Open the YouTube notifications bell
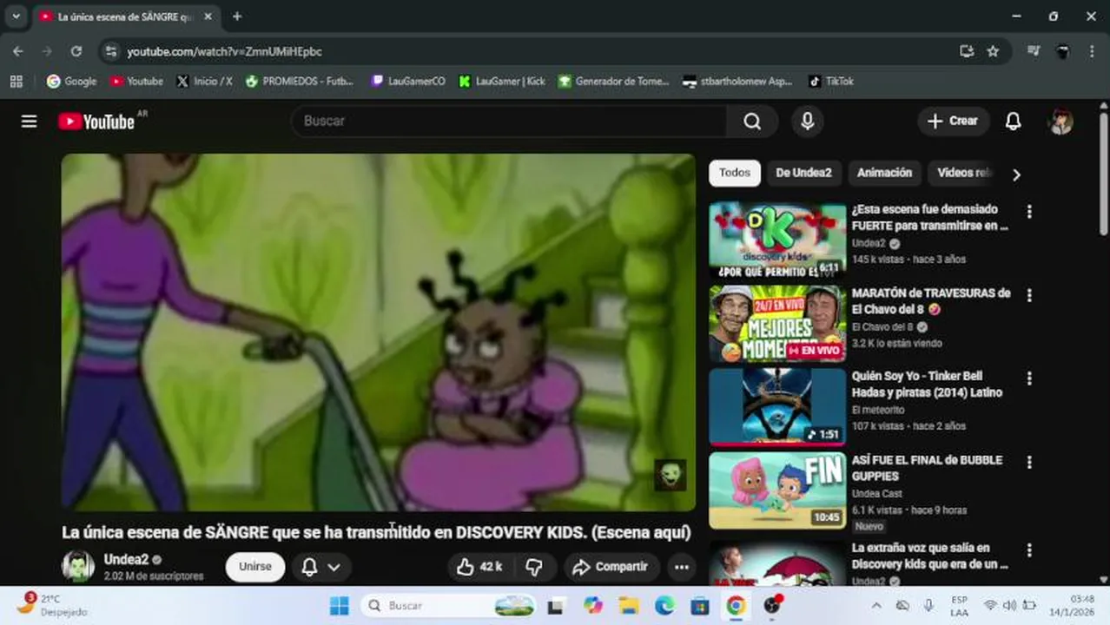Image resolution: width=1110 pixels, height=625 pixels. (1013, 122)
